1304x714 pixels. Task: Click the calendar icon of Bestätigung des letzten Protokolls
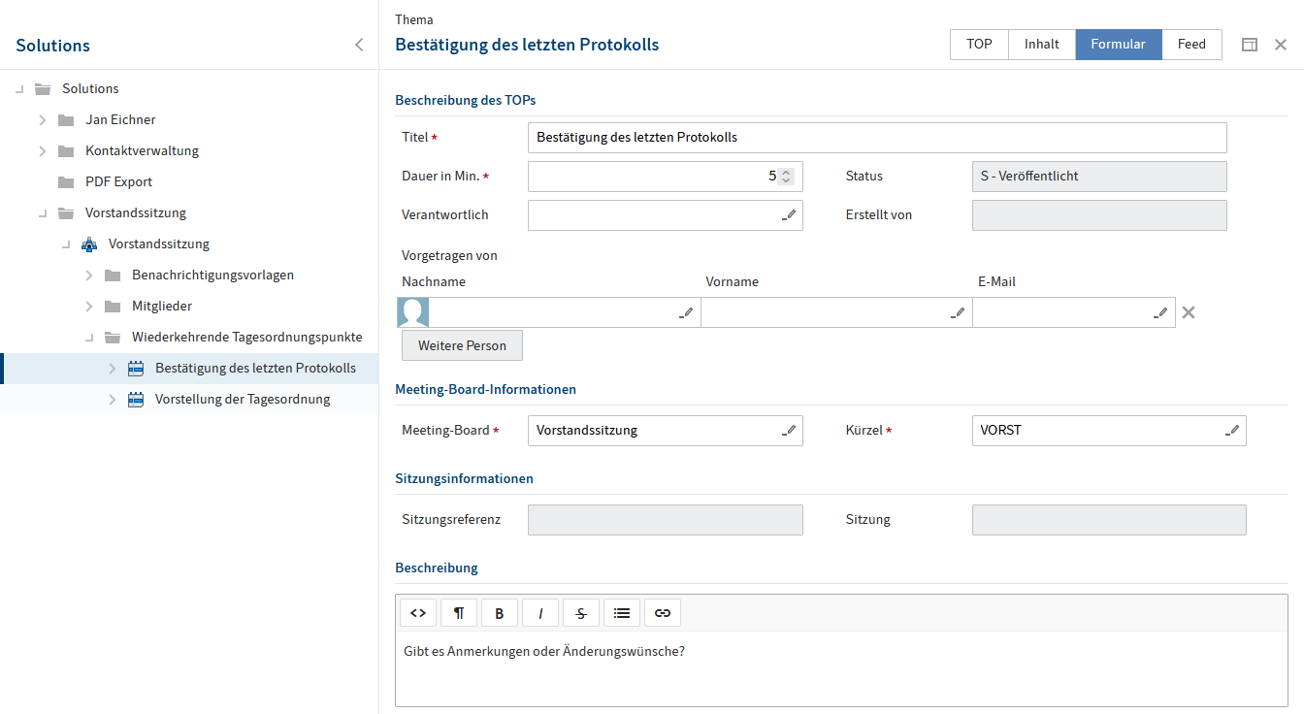[136, 369]
